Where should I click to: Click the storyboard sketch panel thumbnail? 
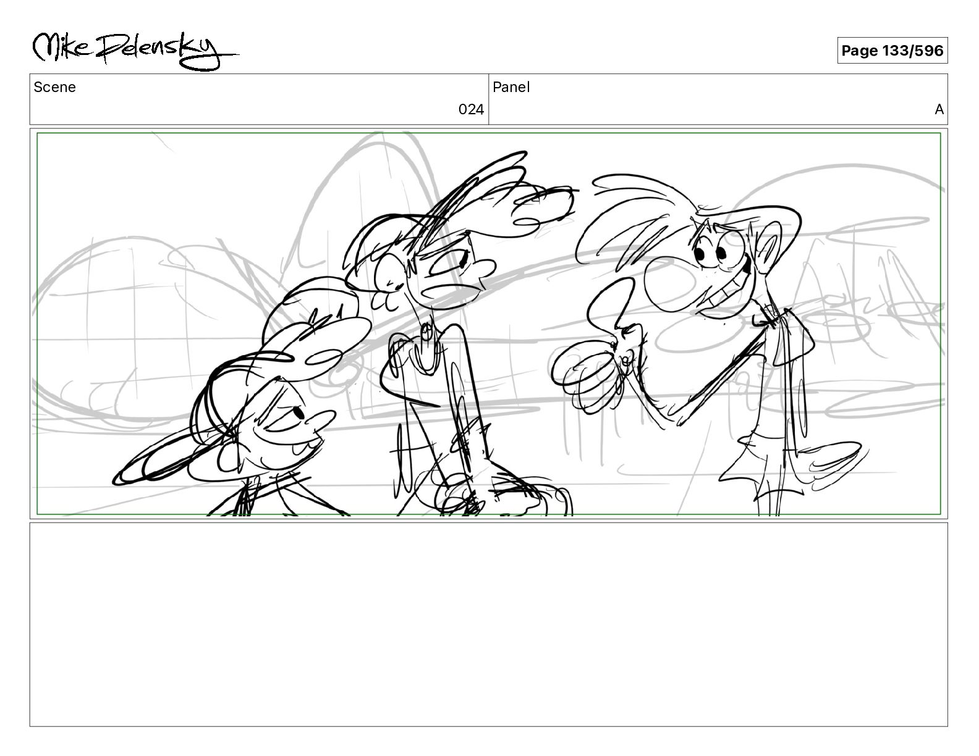(488, 324)
